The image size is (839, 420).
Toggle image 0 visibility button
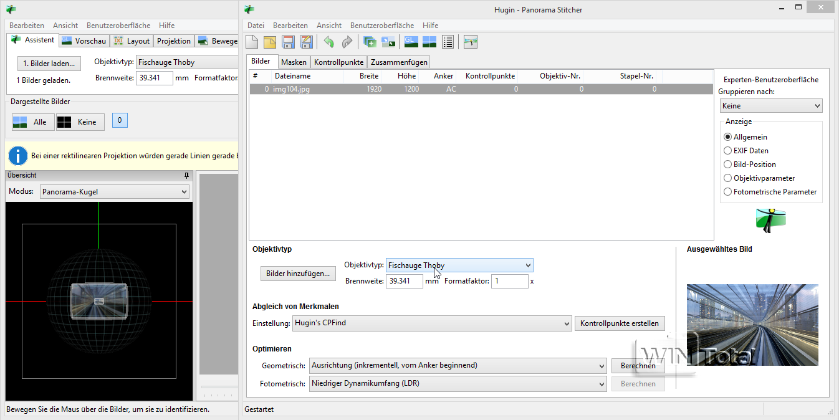pos(120,120)
